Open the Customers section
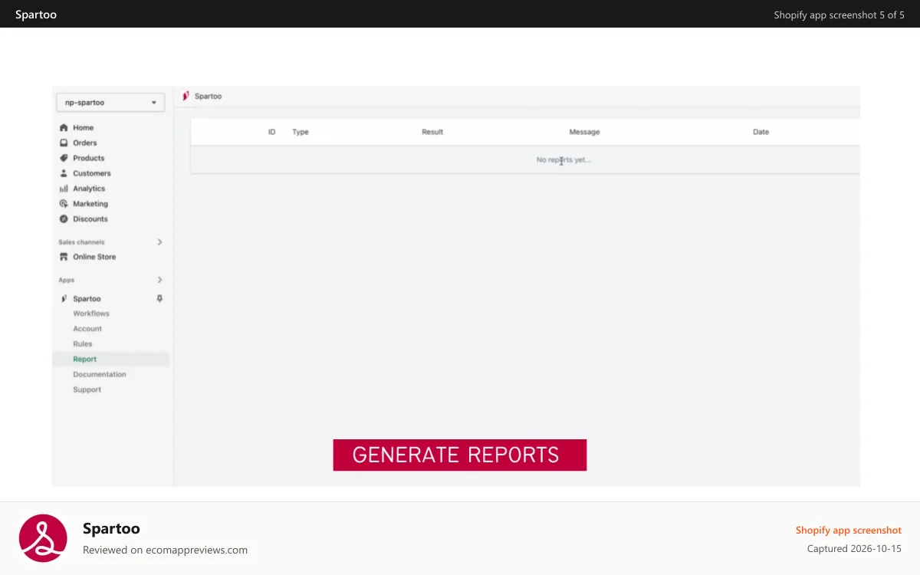 (x=91, y=173)
